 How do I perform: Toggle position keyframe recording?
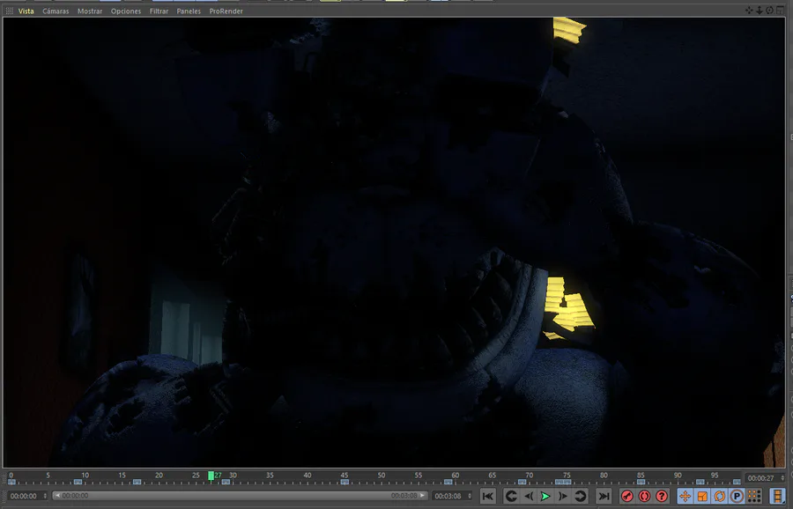point(685,497)
